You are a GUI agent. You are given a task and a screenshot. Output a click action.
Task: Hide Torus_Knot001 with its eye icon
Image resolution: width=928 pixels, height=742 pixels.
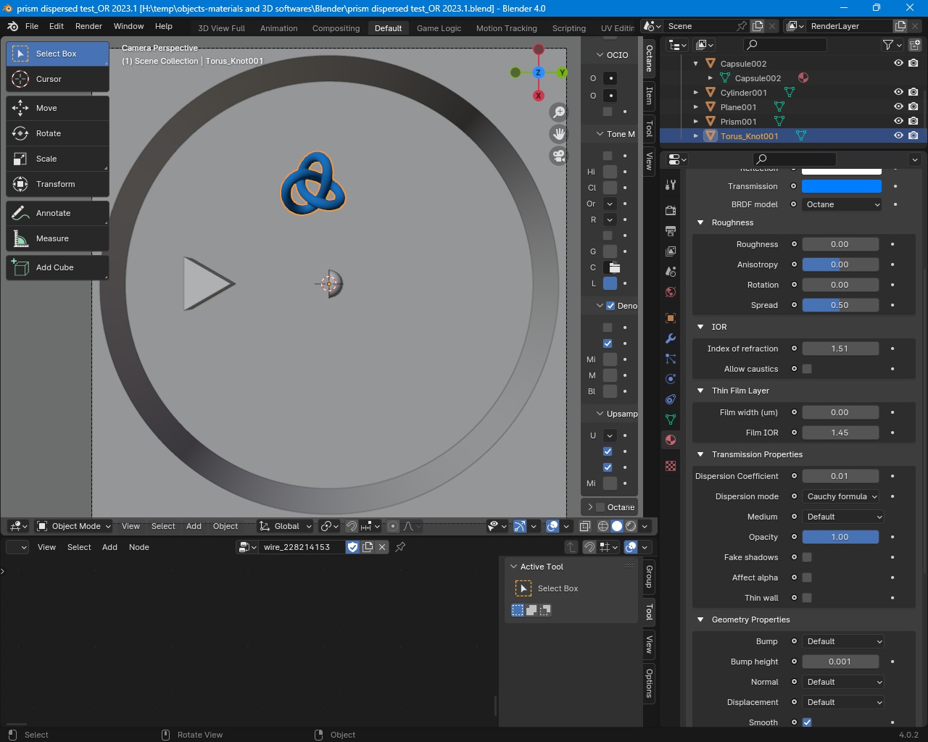point(898,136)
